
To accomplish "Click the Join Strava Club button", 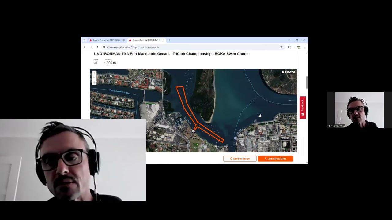I will point(275,159).
